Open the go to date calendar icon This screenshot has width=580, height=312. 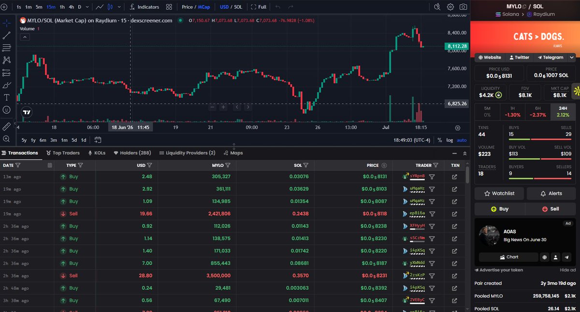point(98,140)
